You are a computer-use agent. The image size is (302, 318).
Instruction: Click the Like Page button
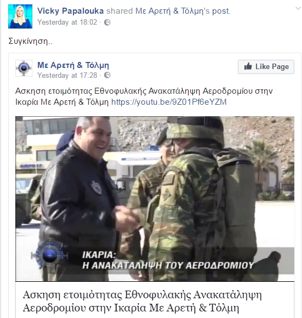266,67
